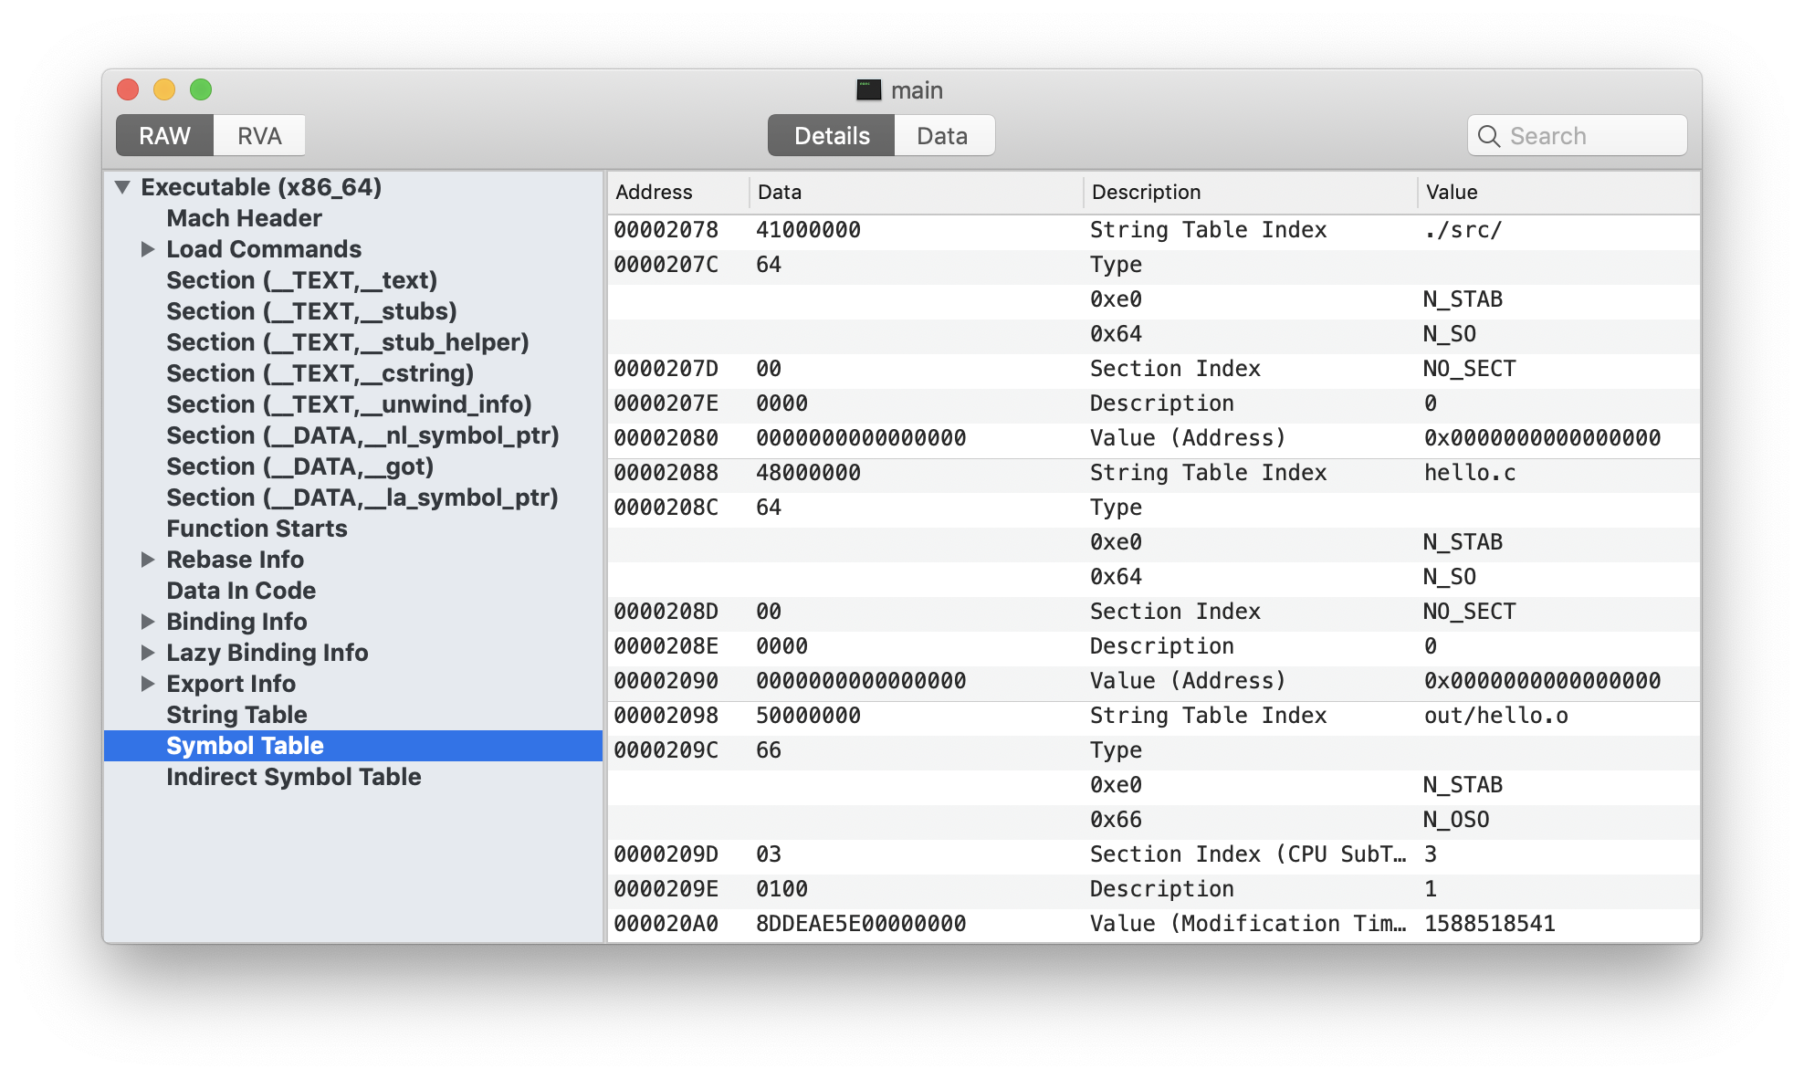This screenshot has height=1079, width=1804.
Task: Expand the Export Info node
Action: pyautogui.click(x=148, y=684)
